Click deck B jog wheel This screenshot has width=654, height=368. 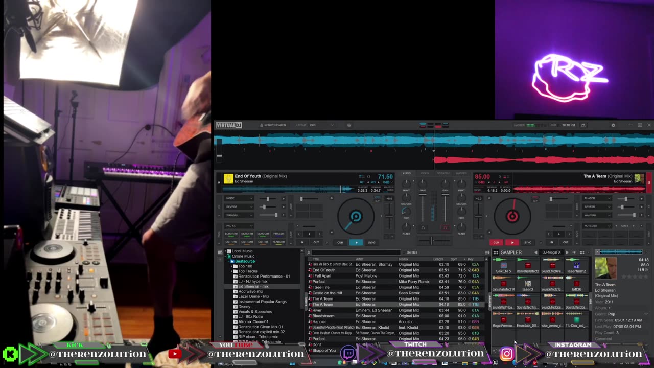coord(512,217)
